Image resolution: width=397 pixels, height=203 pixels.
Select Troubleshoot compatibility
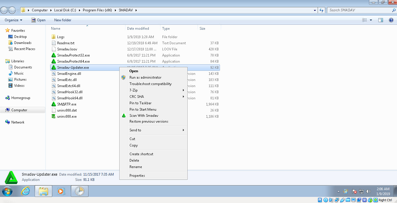click(x=153, y=84)
